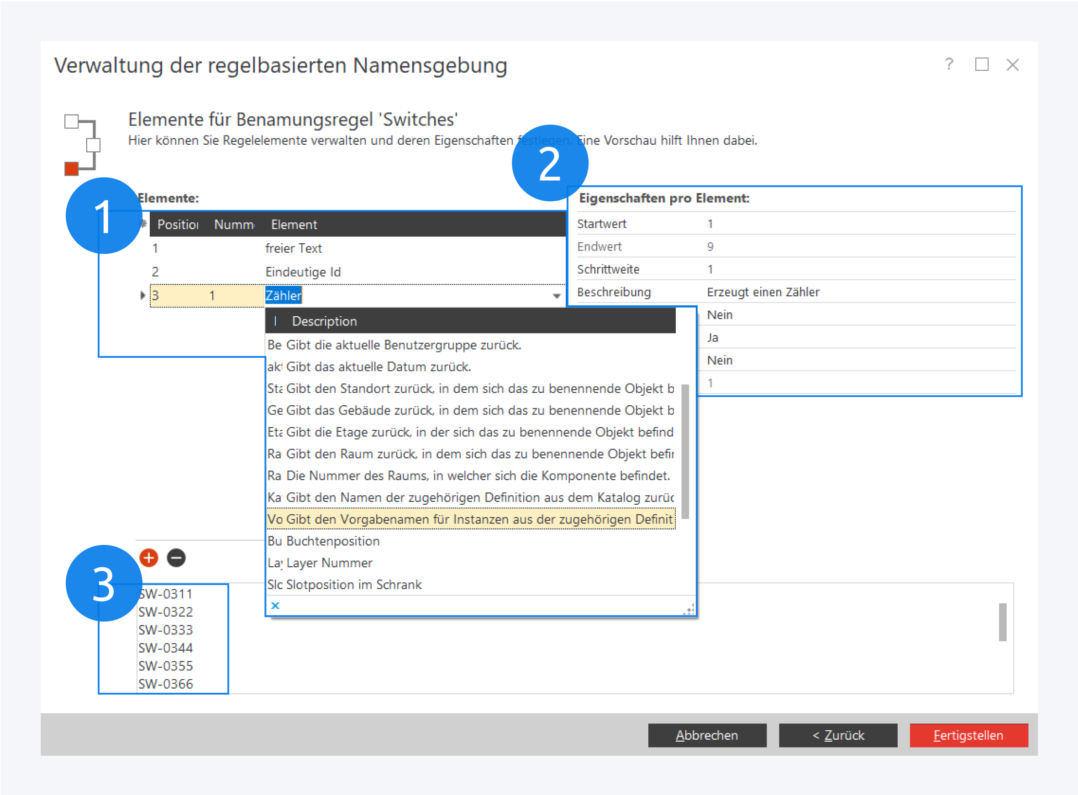Click the Fertigstellen button
The height and width of the screenshot is (795, 1078).
pyautogui.click(x=968, y=735)
